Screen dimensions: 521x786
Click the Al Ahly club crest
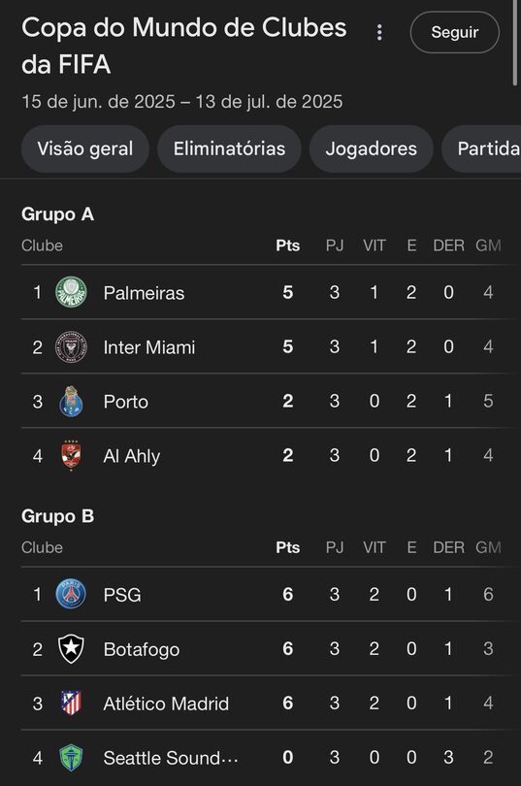click(71, 455)
